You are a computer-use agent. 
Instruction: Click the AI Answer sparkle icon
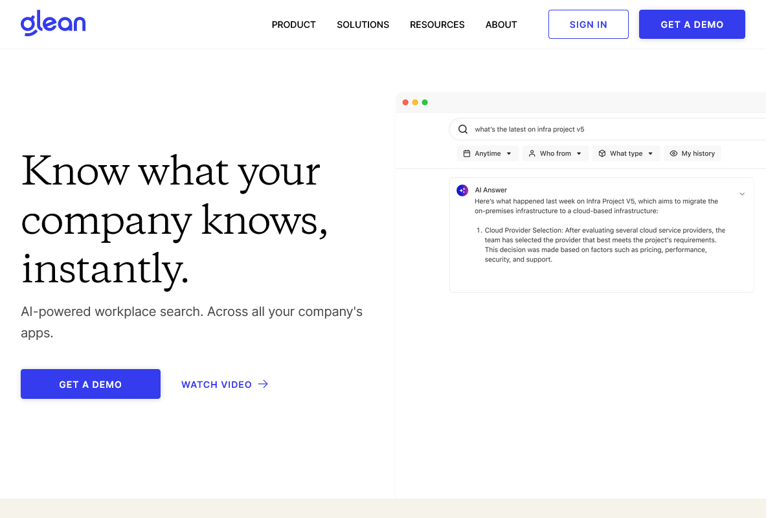coord(462,190)
